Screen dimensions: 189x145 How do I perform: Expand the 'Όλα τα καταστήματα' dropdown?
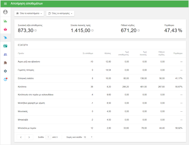pos(29,13)
